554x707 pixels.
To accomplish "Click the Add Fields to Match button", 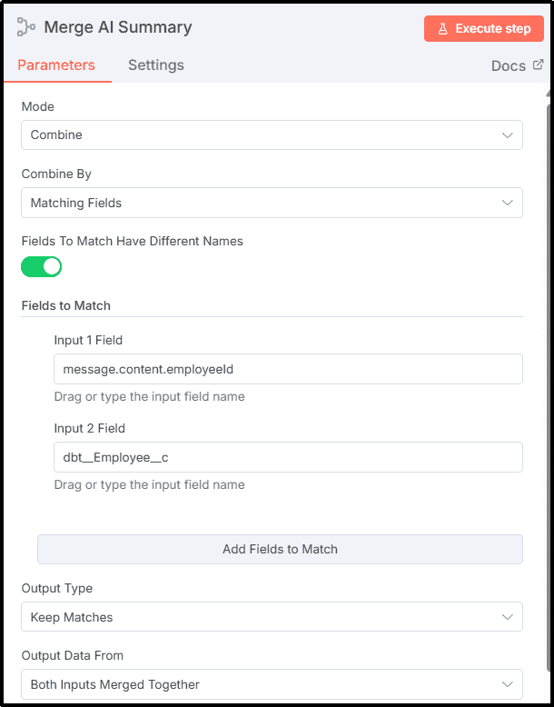I will [x=280, y=549].
